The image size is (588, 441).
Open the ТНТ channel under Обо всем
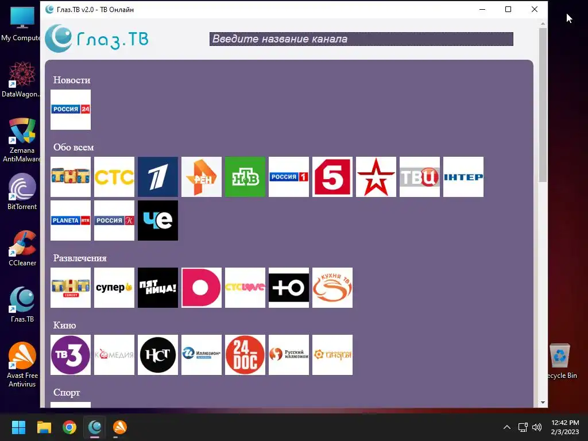(71, 177)
